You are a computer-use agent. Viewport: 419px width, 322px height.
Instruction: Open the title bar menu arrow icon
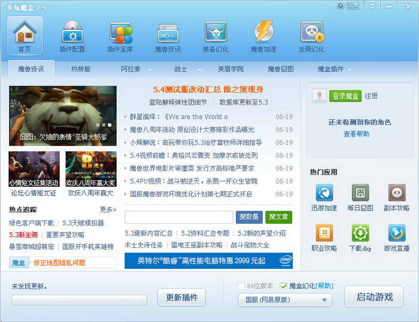tap(372, 6)
